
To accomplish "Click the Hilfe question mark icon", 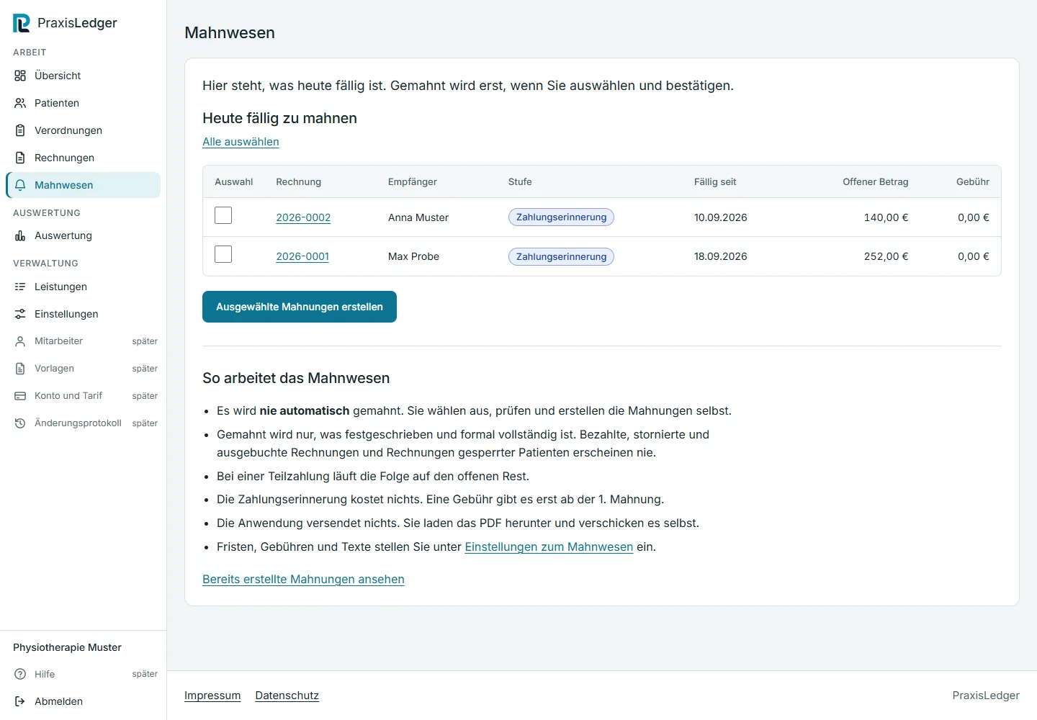I will 20,674.
